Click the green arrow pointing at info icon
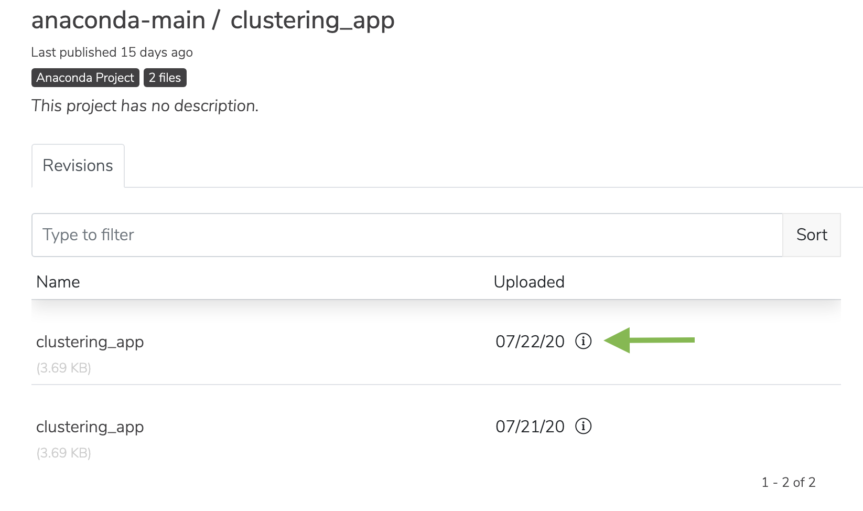 coord(649,340)
